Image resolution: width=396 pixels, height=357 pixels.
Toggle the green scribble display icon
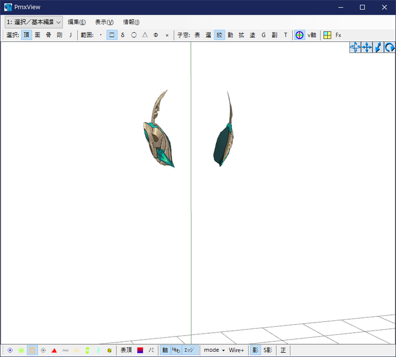21,351
